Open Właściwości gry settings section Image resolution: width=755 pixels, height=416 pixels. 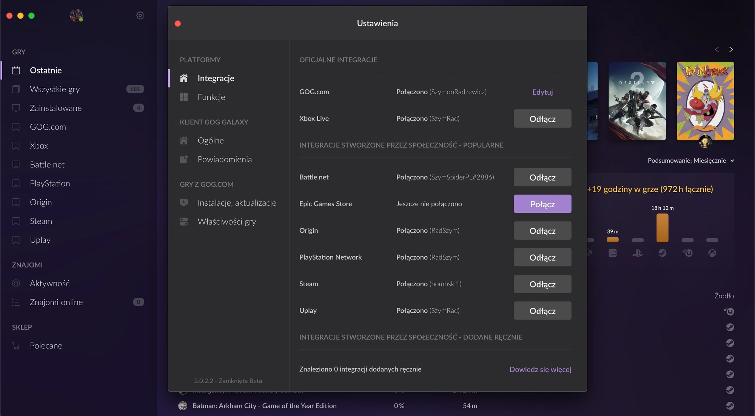226,222
